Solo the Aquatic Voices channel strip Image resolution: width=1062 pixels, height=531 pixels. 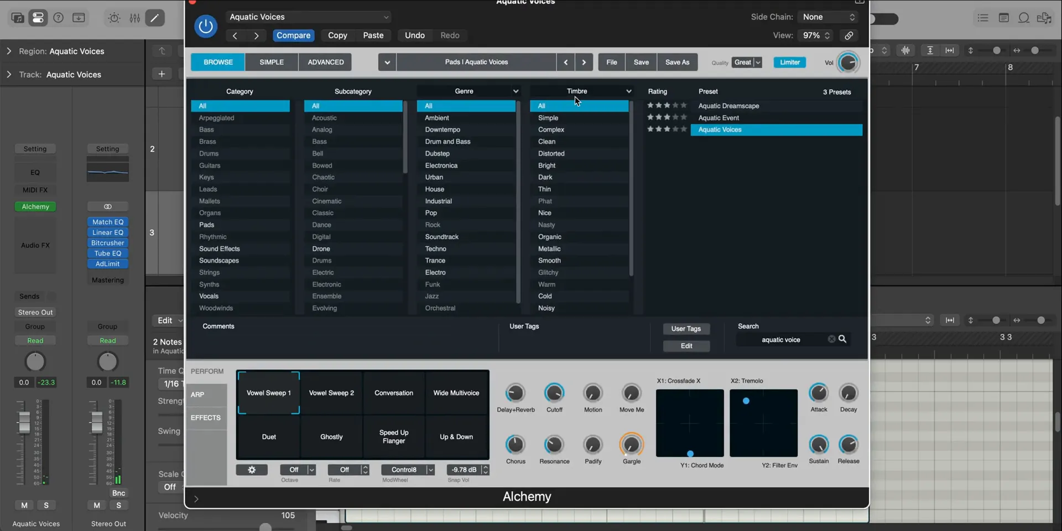46,505
